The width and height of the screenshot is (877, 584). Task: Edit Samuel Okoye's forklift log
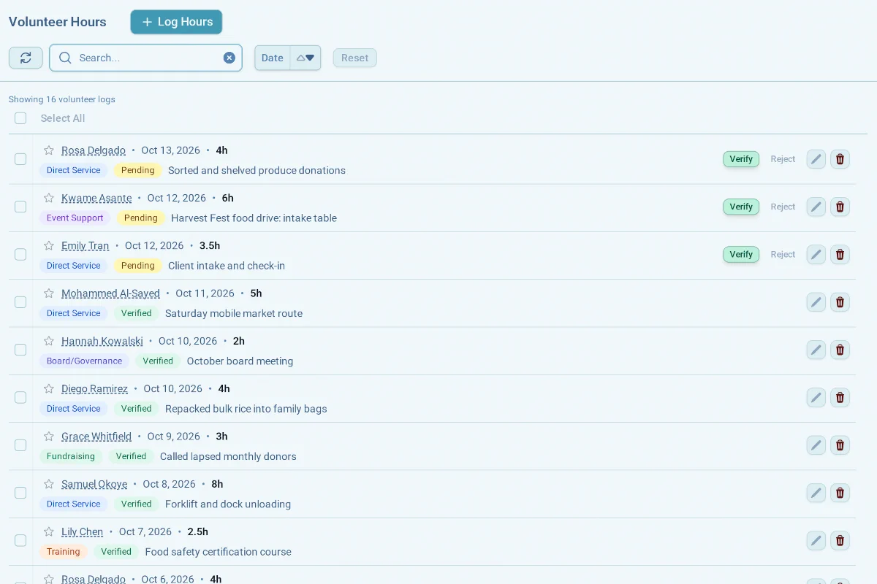click(x=816, y=493)
